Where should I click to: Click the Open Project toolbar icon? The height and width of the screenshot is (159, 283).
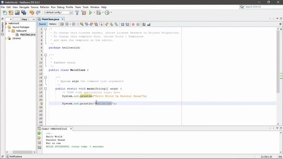[x=17, y=12]
